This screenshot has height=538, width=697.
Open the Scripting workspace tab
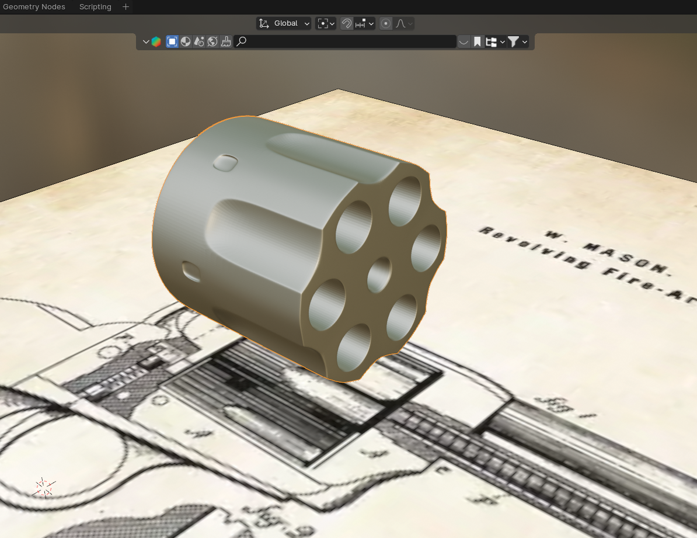click(95, 7)
